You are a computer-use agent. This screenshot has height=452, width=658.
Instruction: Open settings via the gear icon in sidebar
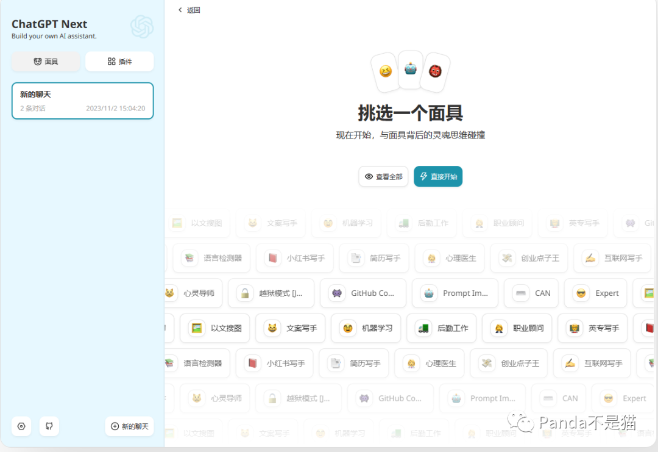click(x=21, y=426)
